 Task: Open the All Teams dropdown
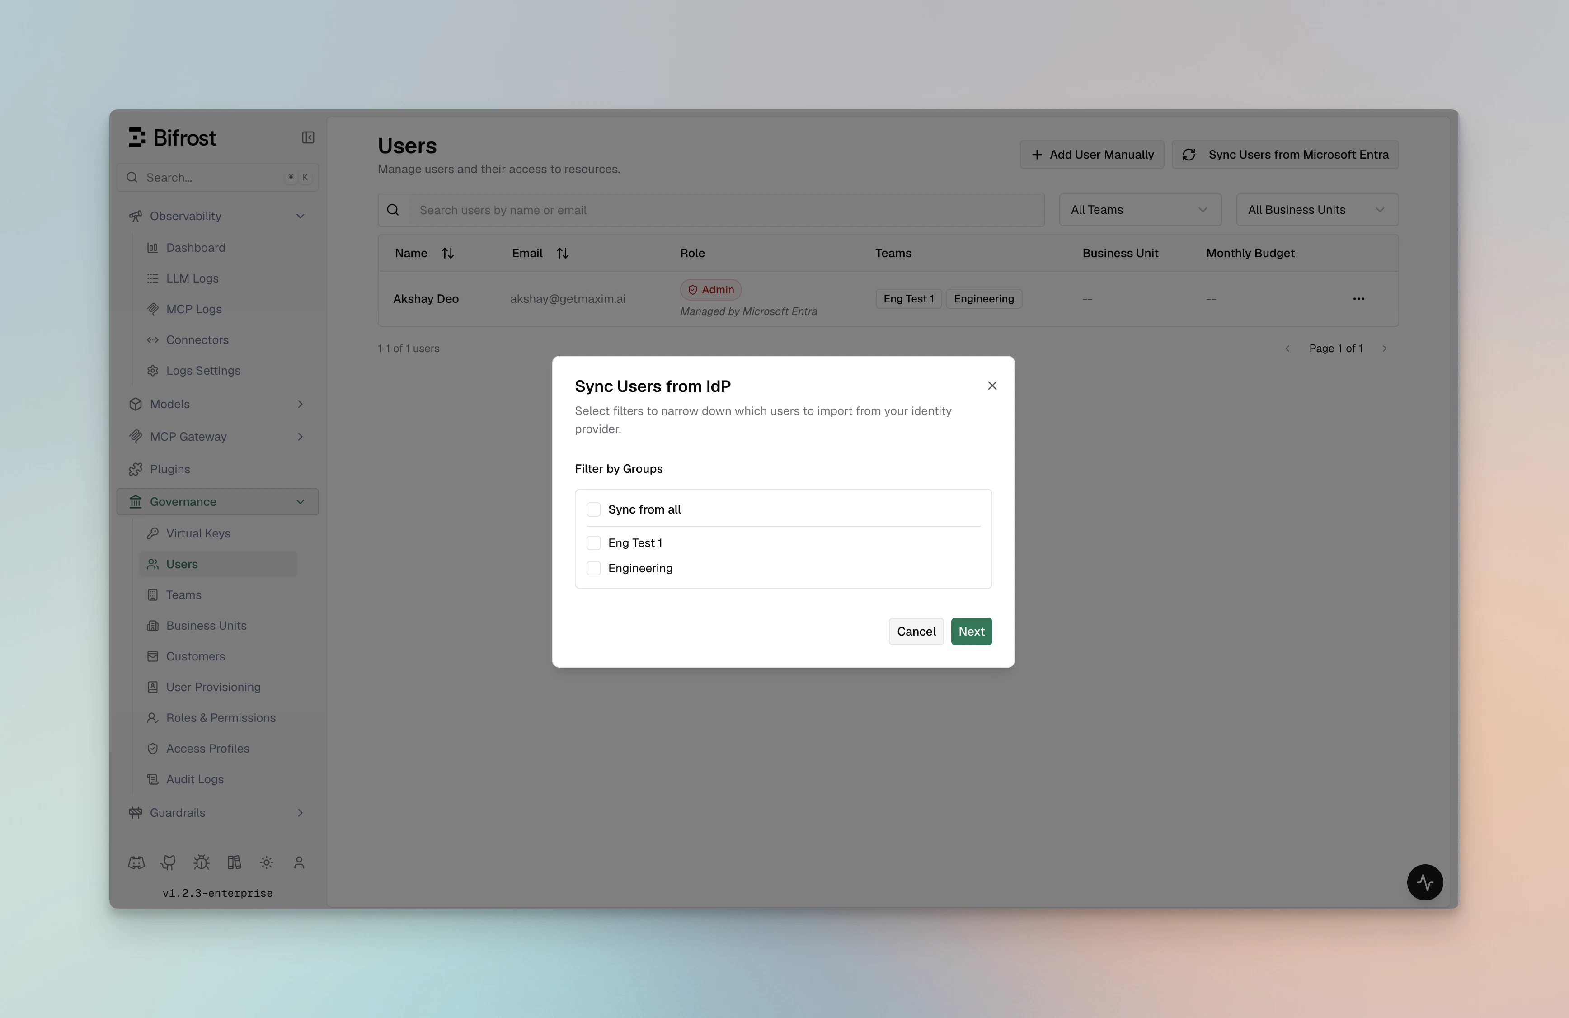click(x=1140, y=210)
